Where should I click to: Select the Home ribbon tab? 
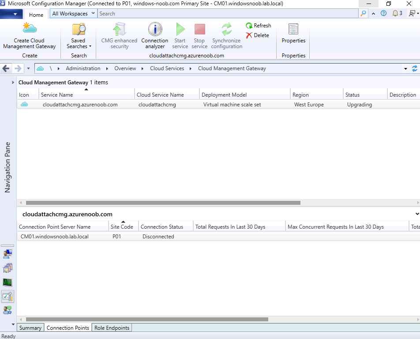pyautogui.click(x=36, y=15)
